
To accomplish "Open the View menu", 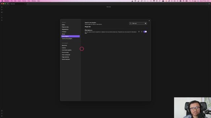I will point(29,1).
